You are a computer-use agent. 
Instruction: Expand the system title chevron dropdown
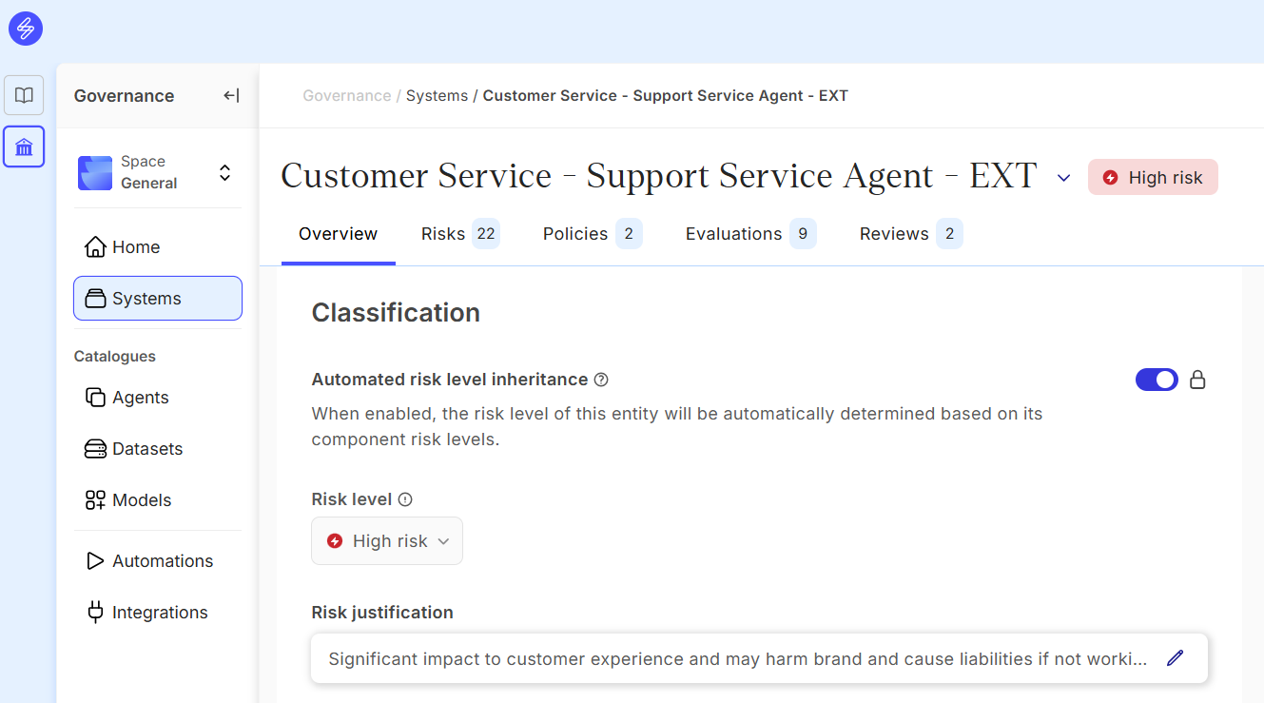click(1064, 178)
